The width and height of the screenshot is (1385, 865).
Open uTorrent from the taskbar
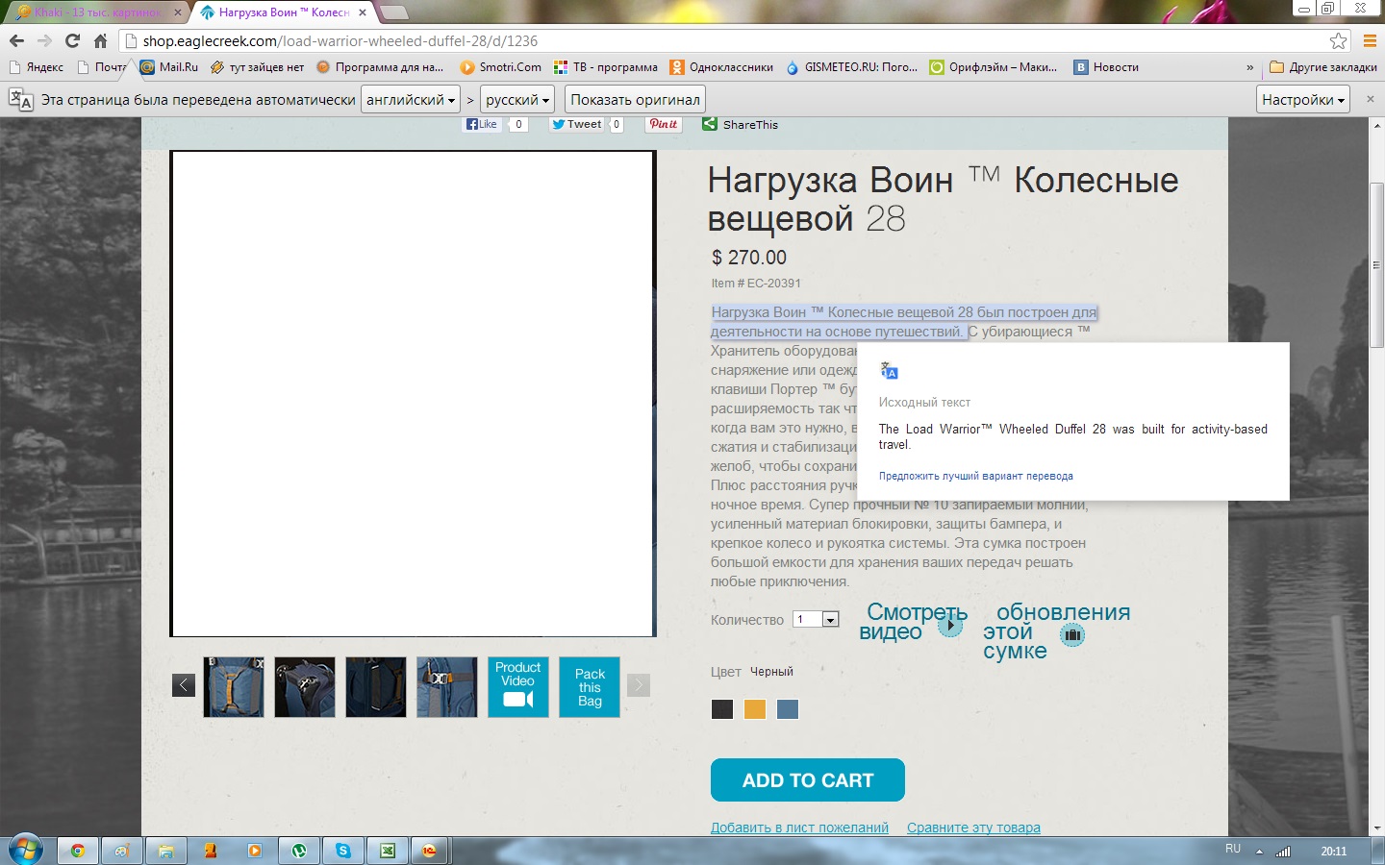click(x=299, y=851)
